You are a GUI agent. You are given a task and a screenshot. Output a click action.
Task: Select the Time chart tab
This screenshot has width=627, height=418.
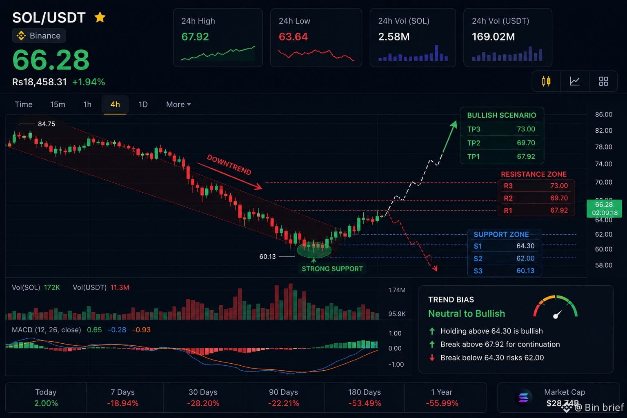24,104
